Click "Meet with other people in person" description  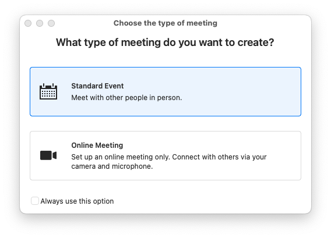coord(126,98)
